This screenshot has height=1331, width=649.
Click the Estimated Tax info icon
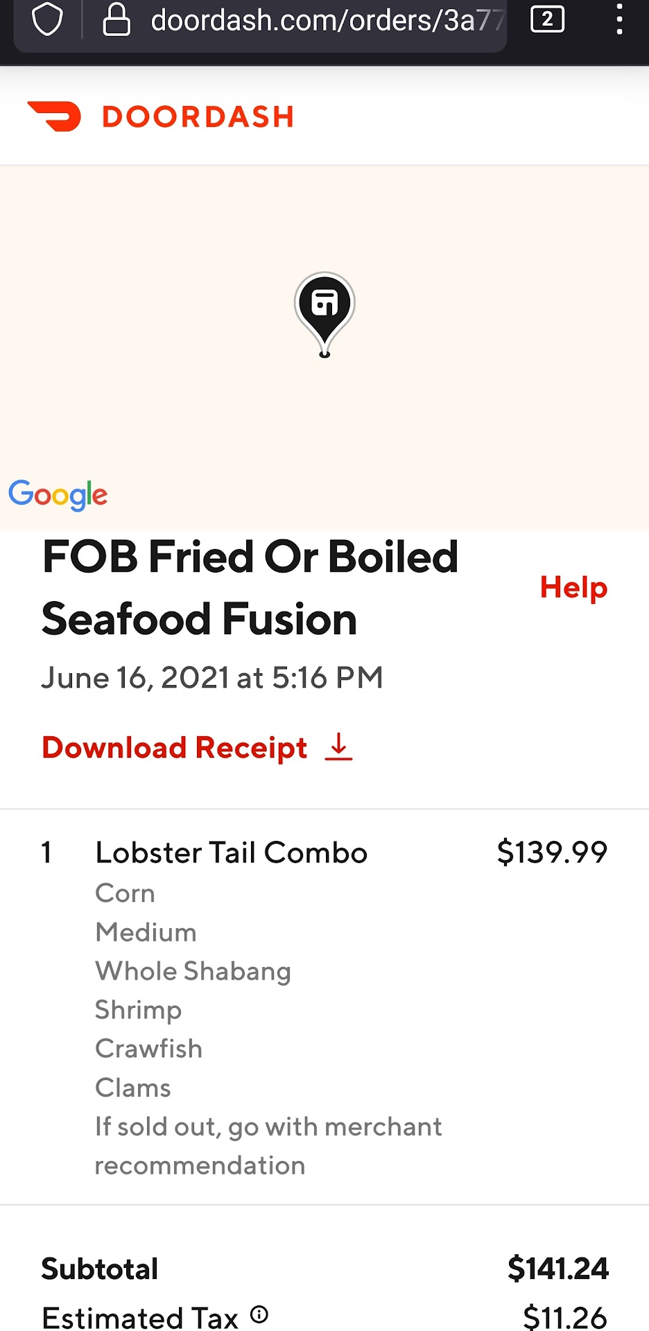pyautogui.click(x=259, y=1314)
